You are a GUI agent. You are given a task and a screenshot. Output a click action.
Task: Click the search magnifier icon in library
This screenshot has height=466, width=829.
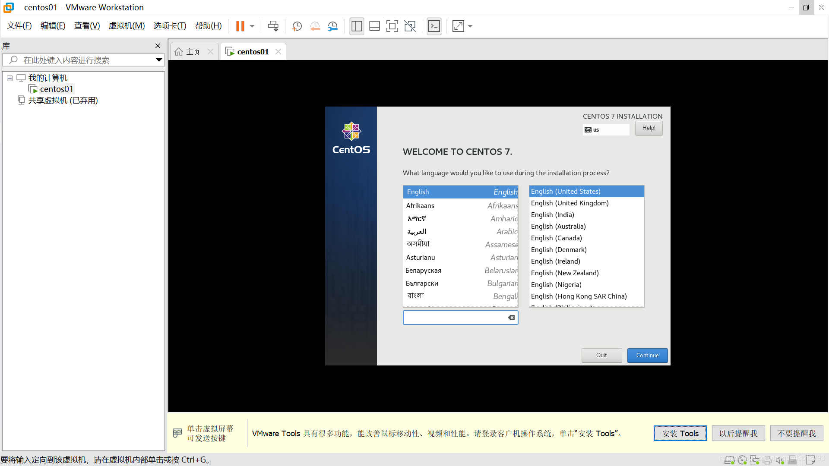pyautogui.click(x=13, y=60)
